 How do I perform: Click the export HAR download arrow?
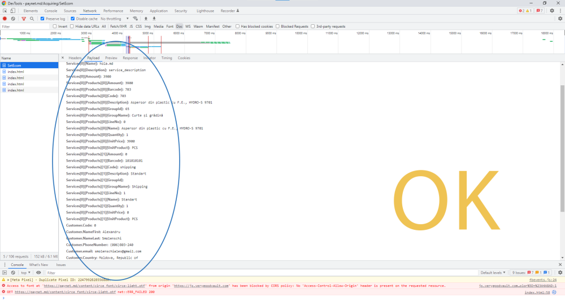pos(154,19)
